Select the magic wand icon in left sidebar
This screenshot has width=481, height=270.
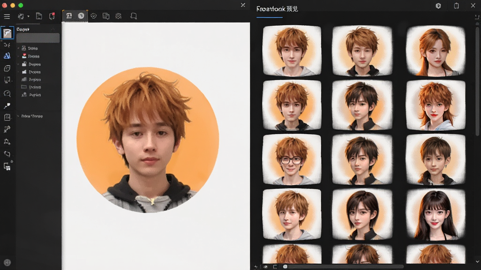click(x=7, y=129)
